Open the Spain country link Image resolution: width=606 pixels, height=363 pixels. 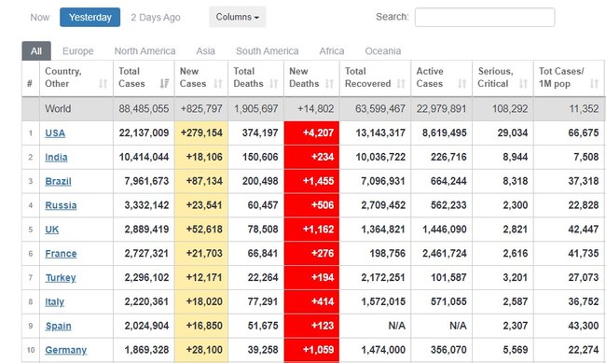(58, 326)
